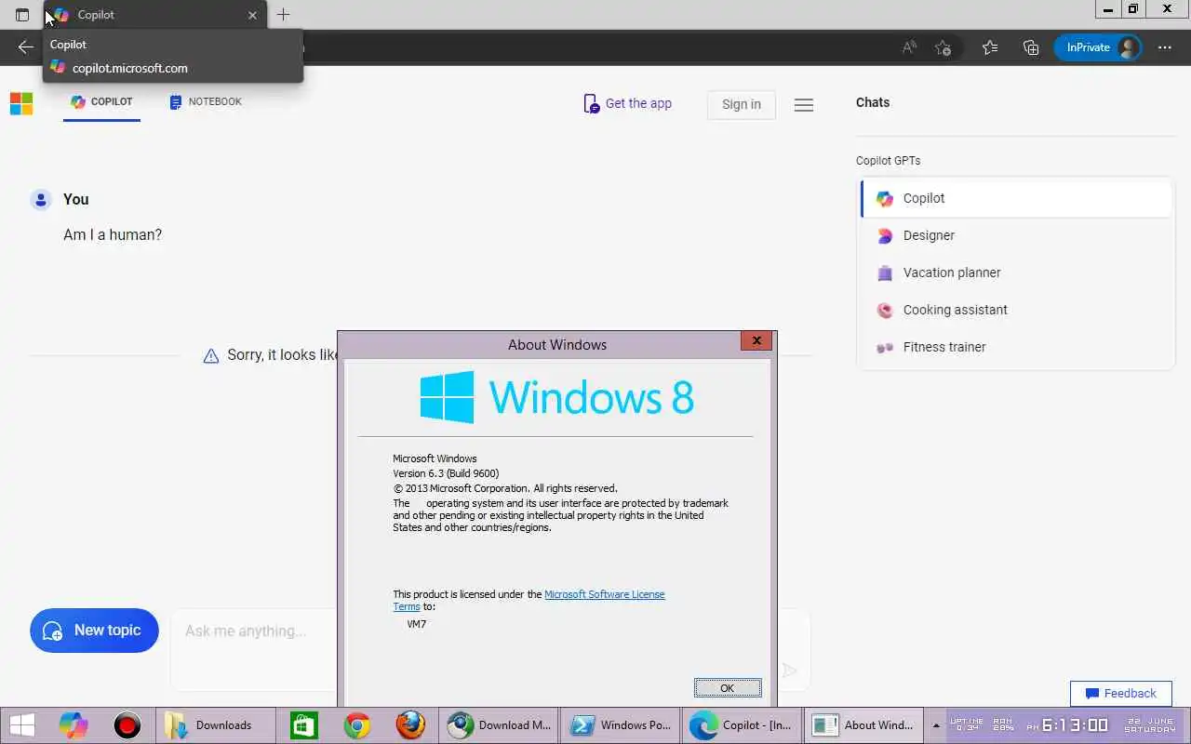Switch to the NOTEBOOK tab

coord(206,101)
